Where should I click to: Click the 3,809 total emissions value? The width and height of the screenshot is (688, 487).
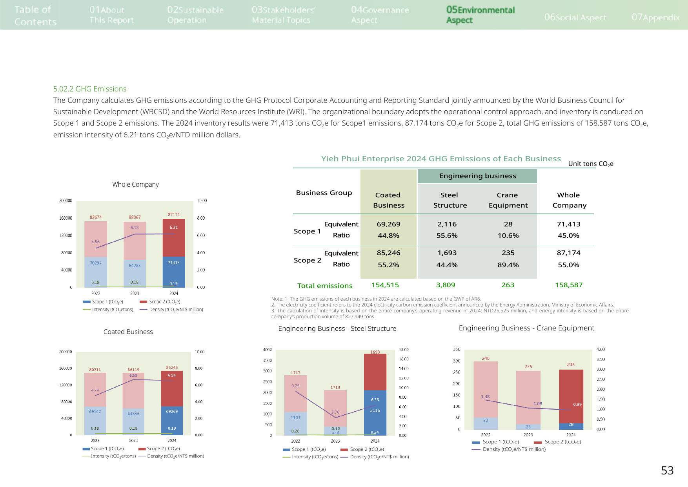coord(446,285)
